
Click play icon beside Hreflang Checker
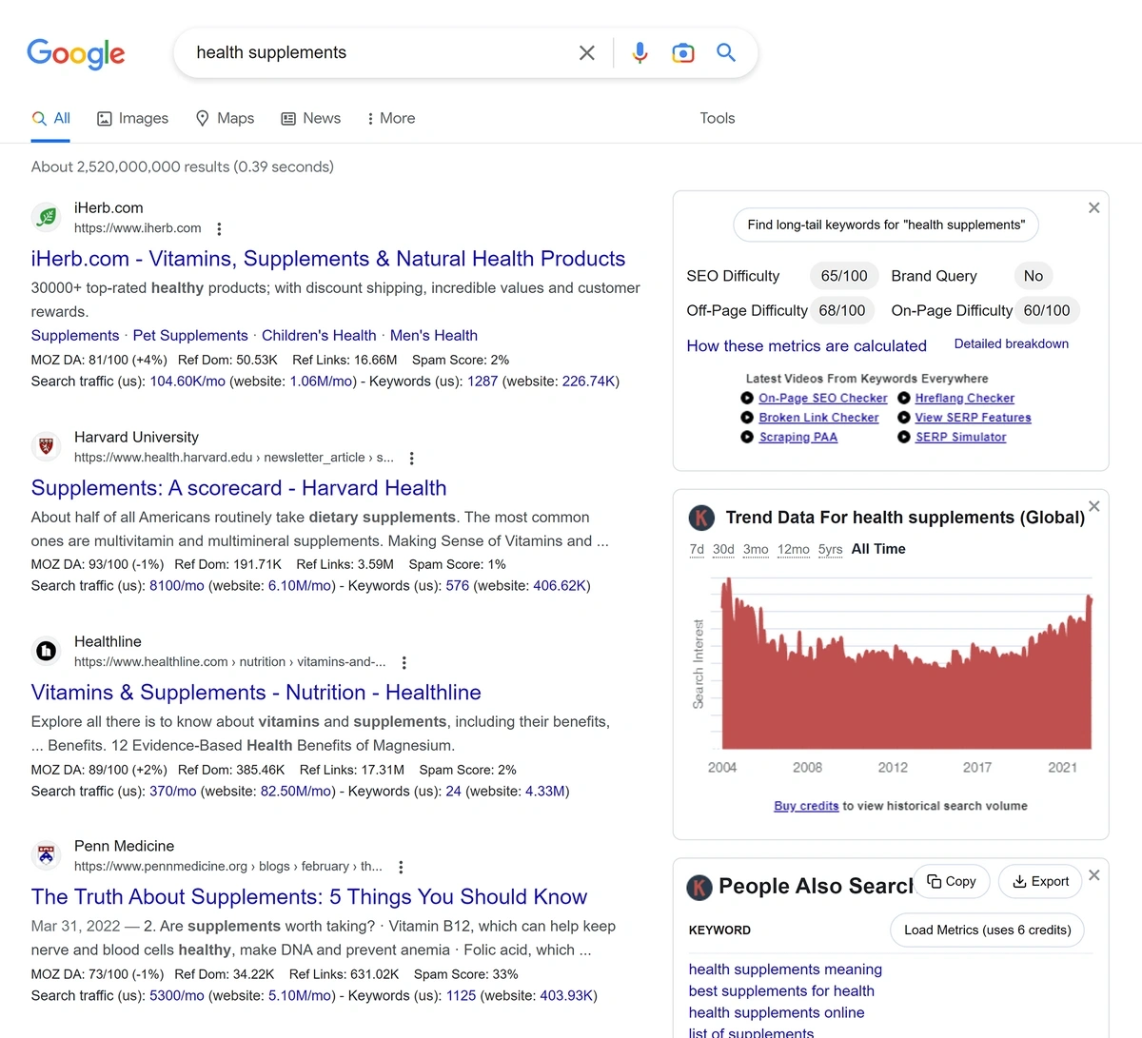904,399
